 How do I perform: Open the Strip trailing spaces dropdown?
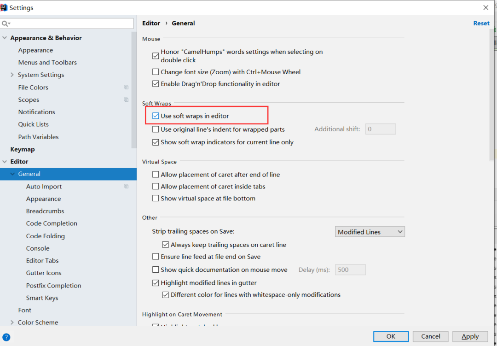[x=370, y=232]
